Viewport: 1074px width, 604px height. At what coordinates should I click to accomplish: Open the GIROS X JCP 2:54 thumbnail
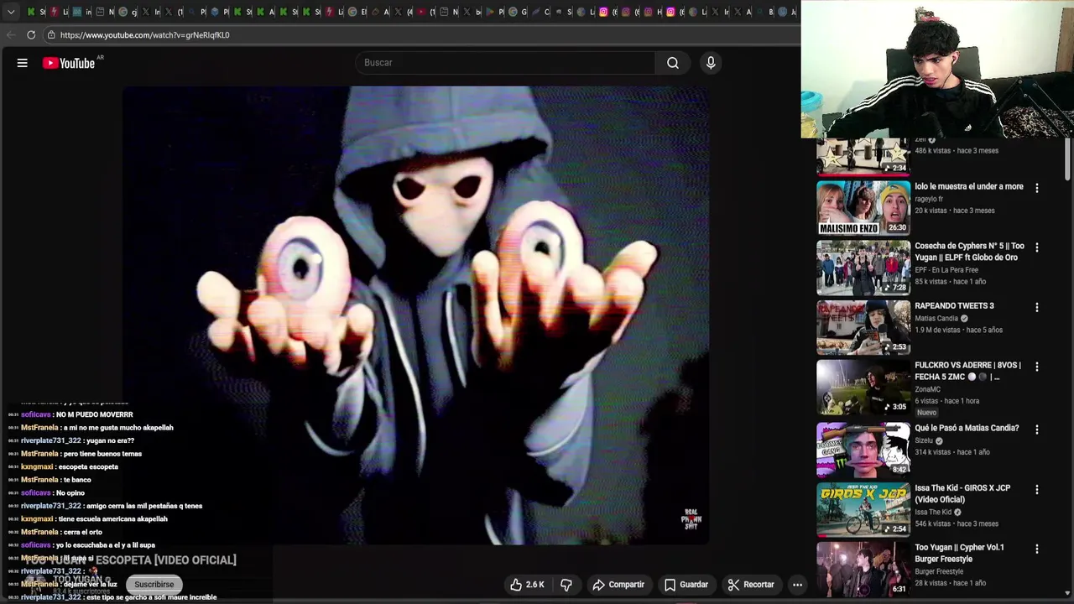[863, 509]
